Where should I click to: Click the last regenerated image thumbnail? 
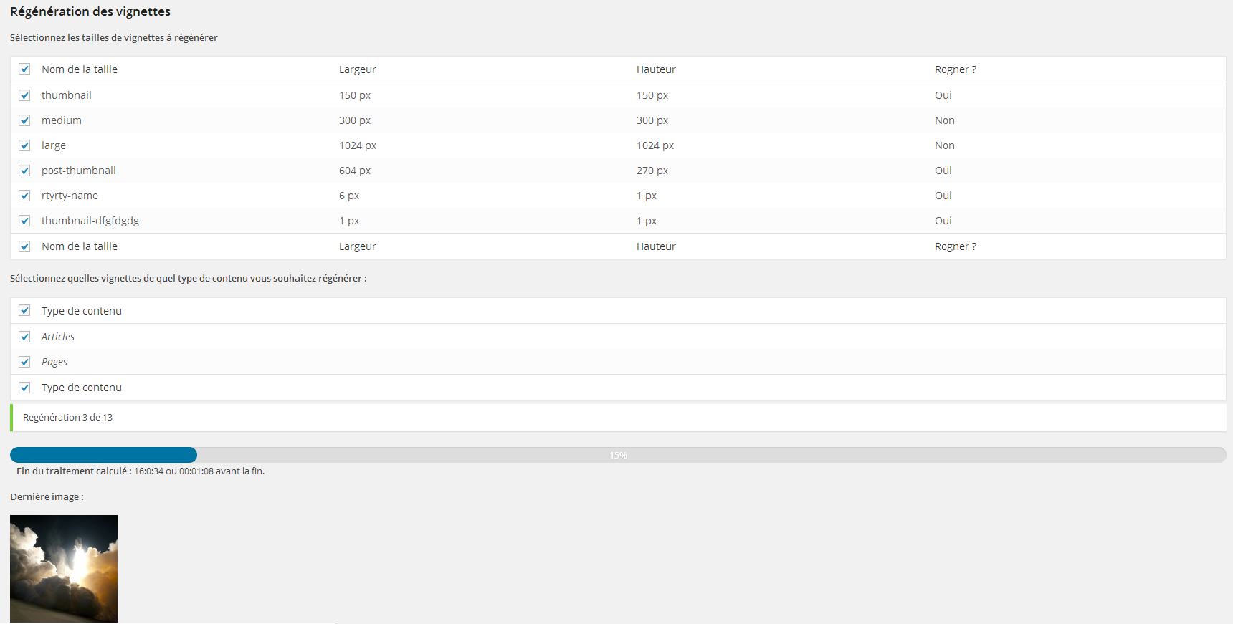64,568
